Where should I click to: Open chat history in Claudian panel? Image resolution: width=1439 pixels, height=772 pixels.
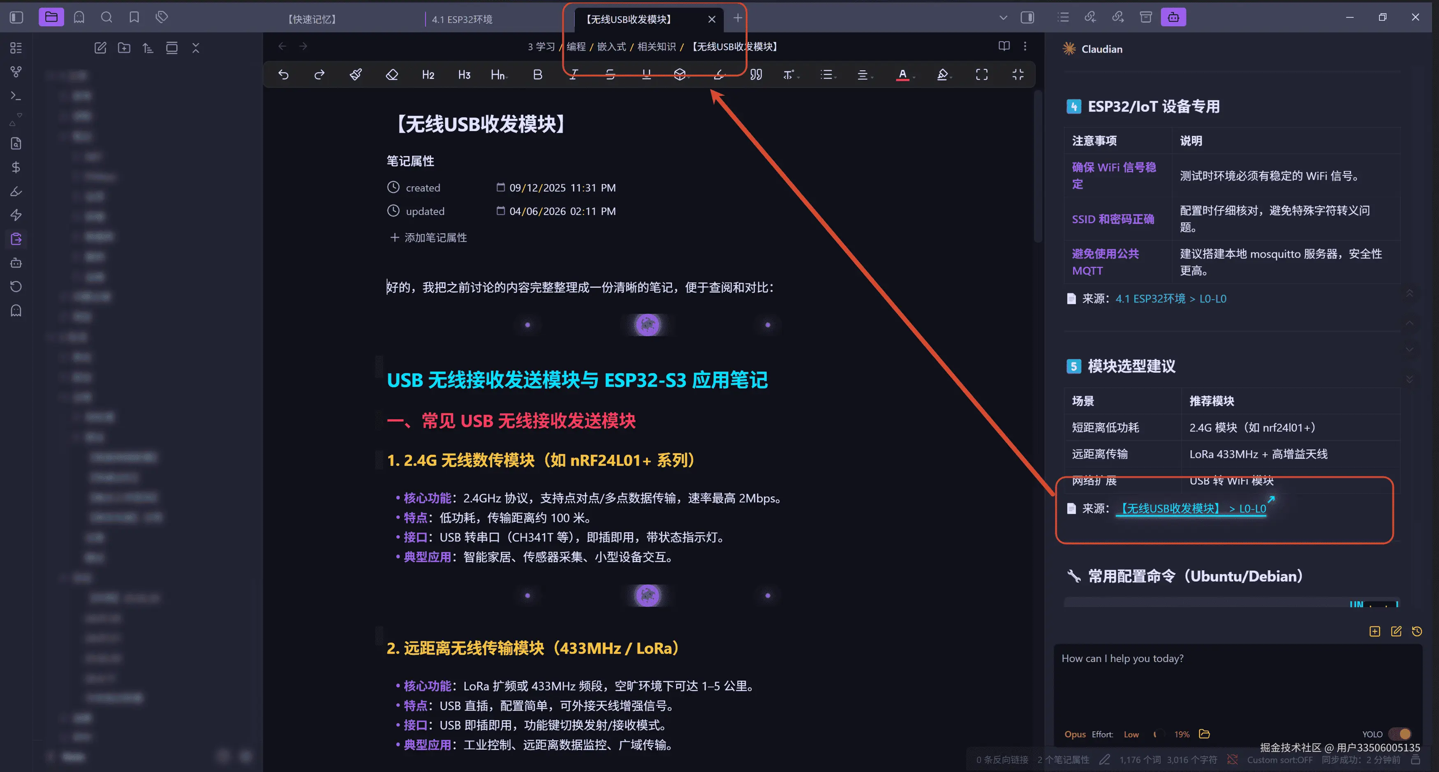coord(1417,631)
